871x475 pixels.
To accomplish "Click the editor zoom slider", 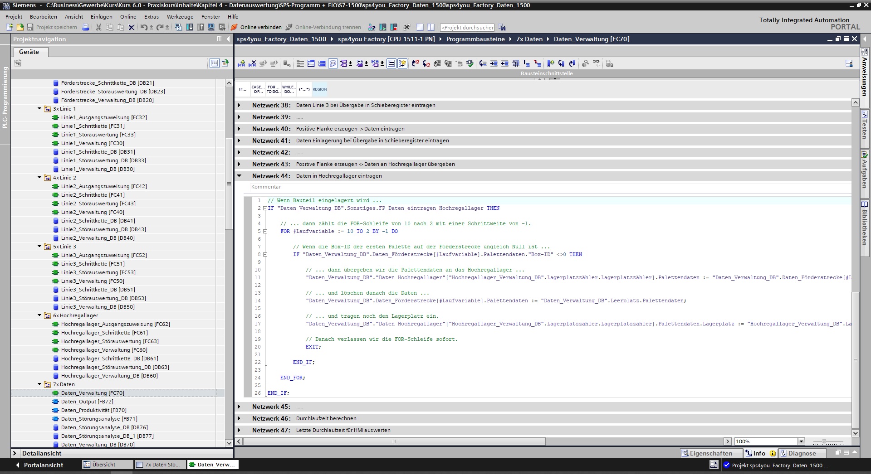I will (828, 441).
